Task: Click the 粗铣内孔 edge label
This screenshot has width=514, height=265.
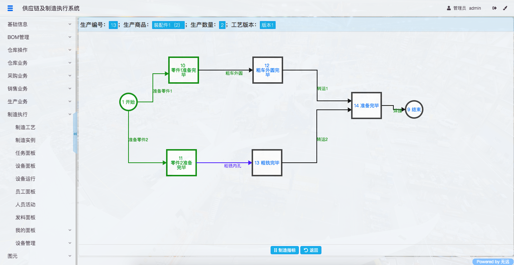Action: [233, 166]
